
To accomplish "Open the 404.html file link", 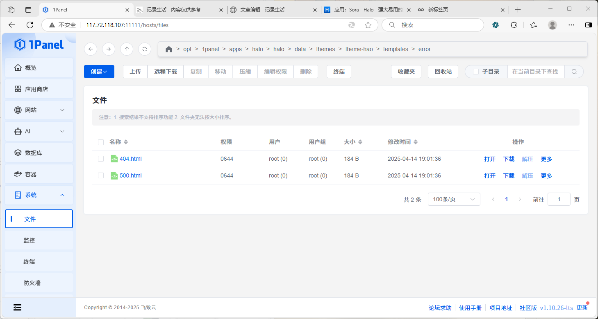I will pyautogui.click(x=130, y=159).
